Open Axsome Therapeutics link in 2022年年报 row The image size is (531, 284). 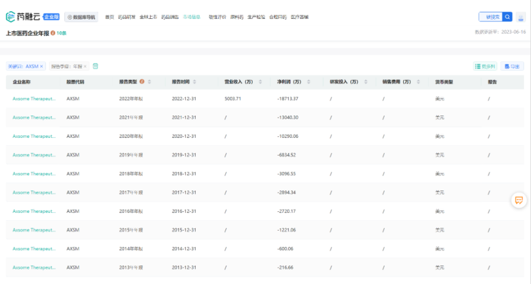34,99
